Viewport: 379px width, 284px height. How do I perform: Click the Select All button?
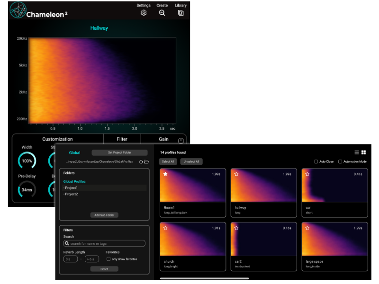[x=168, y=161]
